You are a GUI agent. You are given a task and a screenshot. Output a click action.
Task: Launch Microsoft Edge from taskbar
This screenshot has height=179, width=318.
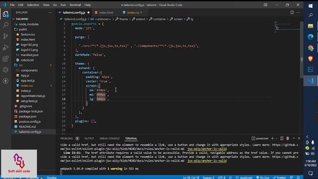[311, 37]
